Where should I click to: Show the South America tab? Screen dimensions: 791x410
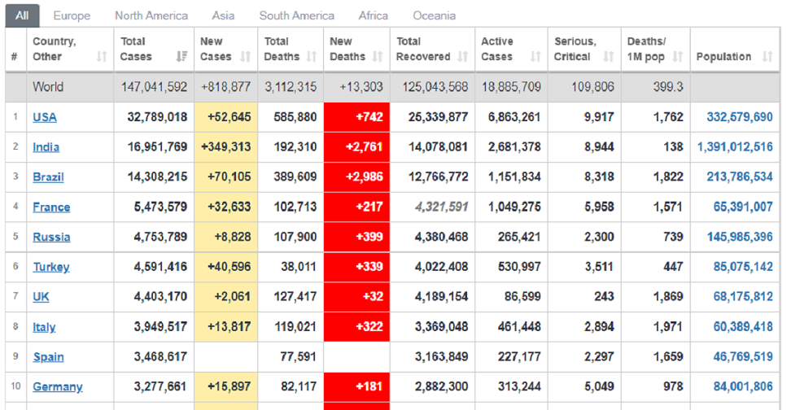click(296, 15)
